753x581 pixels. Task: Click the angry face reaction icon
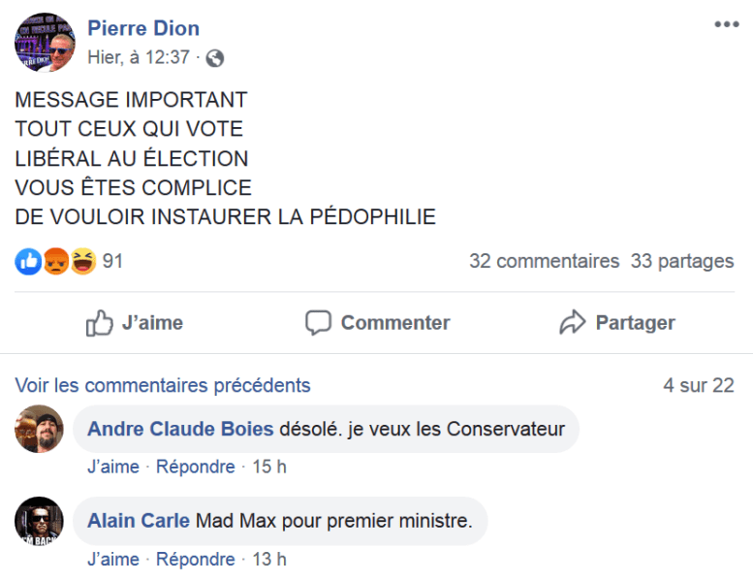[x=56, y=261]
